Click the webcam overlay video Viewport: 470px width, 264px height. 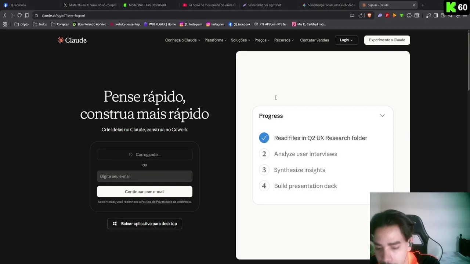pos(420,228)
